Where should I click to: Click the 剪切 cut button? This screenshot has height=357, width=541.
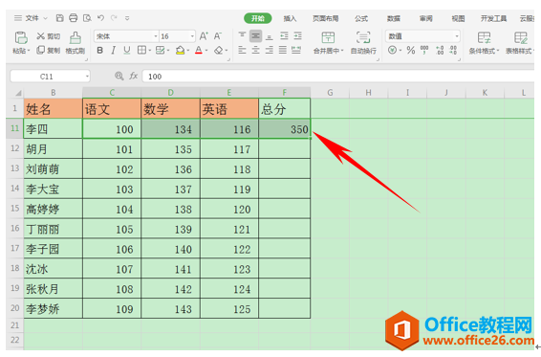click(49, 36)
